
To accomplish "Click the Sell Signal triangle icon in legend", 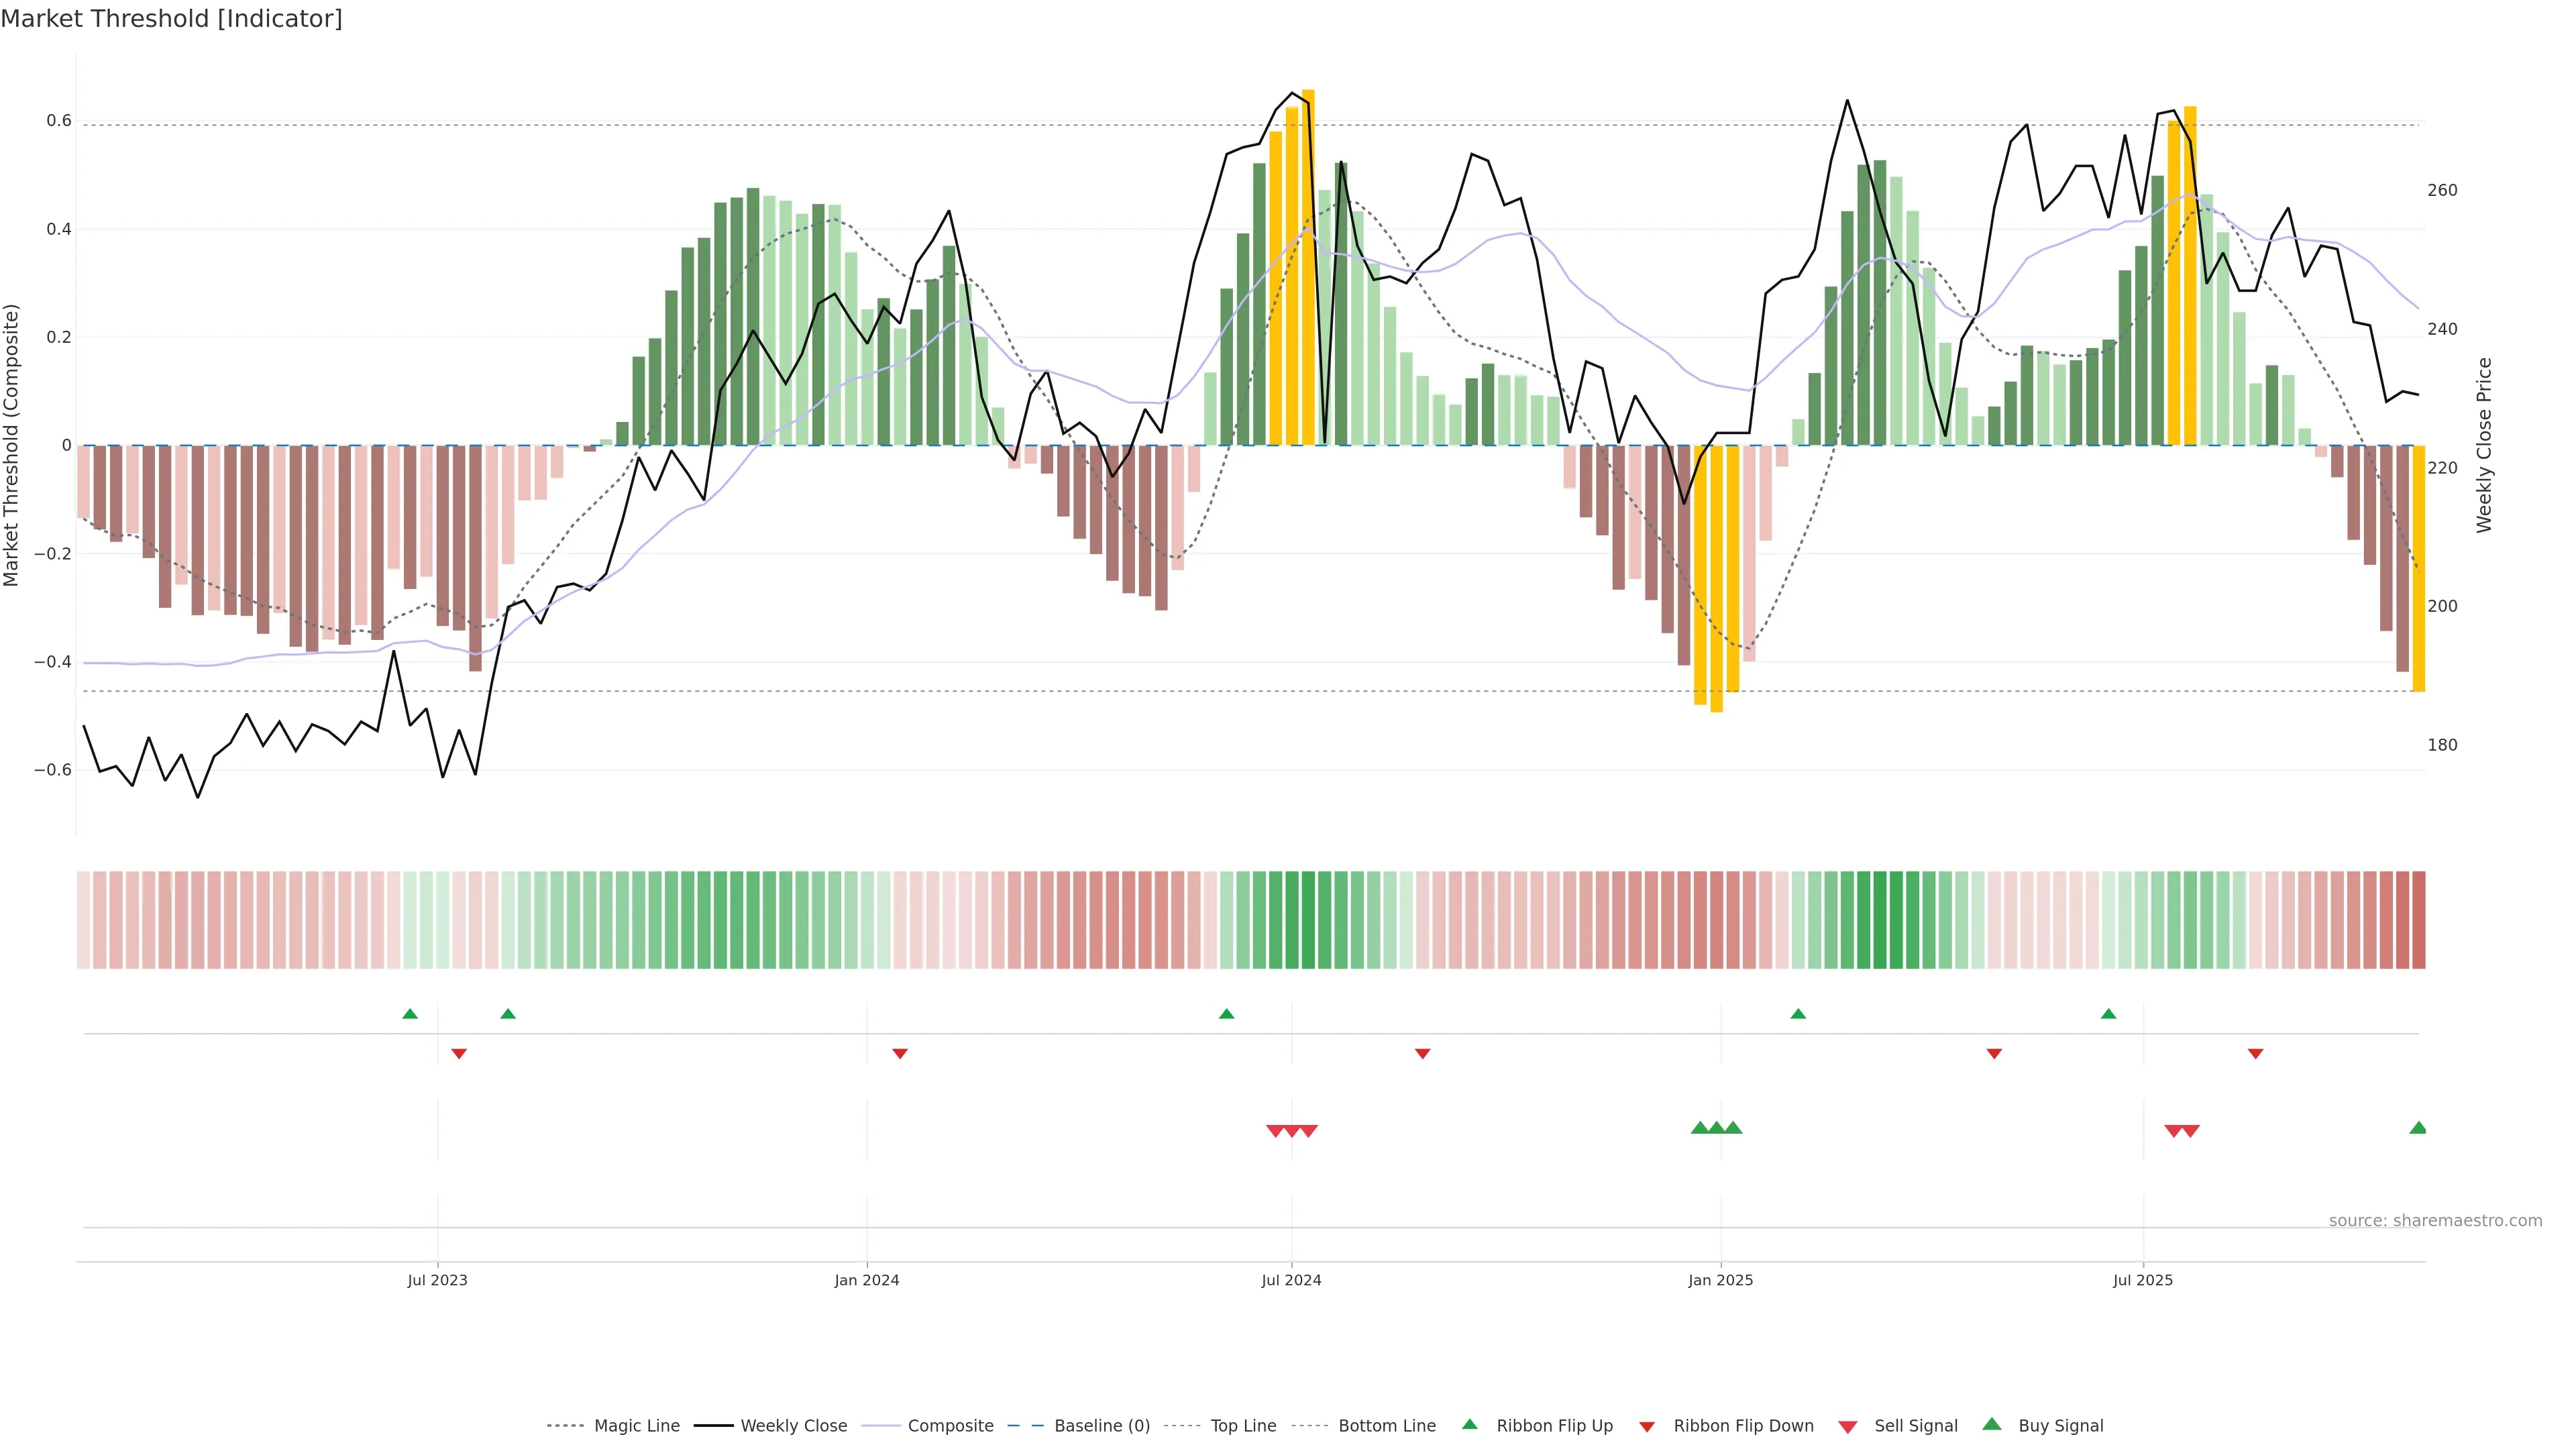I will tap(1848, 1427).
